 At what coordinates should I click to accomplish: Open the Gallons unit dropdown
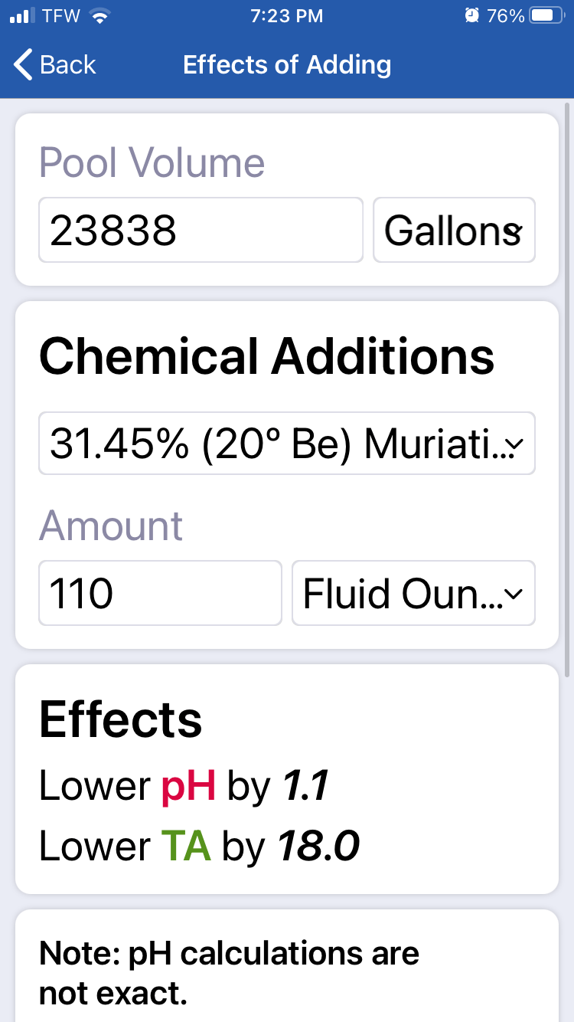pos(454,230)
